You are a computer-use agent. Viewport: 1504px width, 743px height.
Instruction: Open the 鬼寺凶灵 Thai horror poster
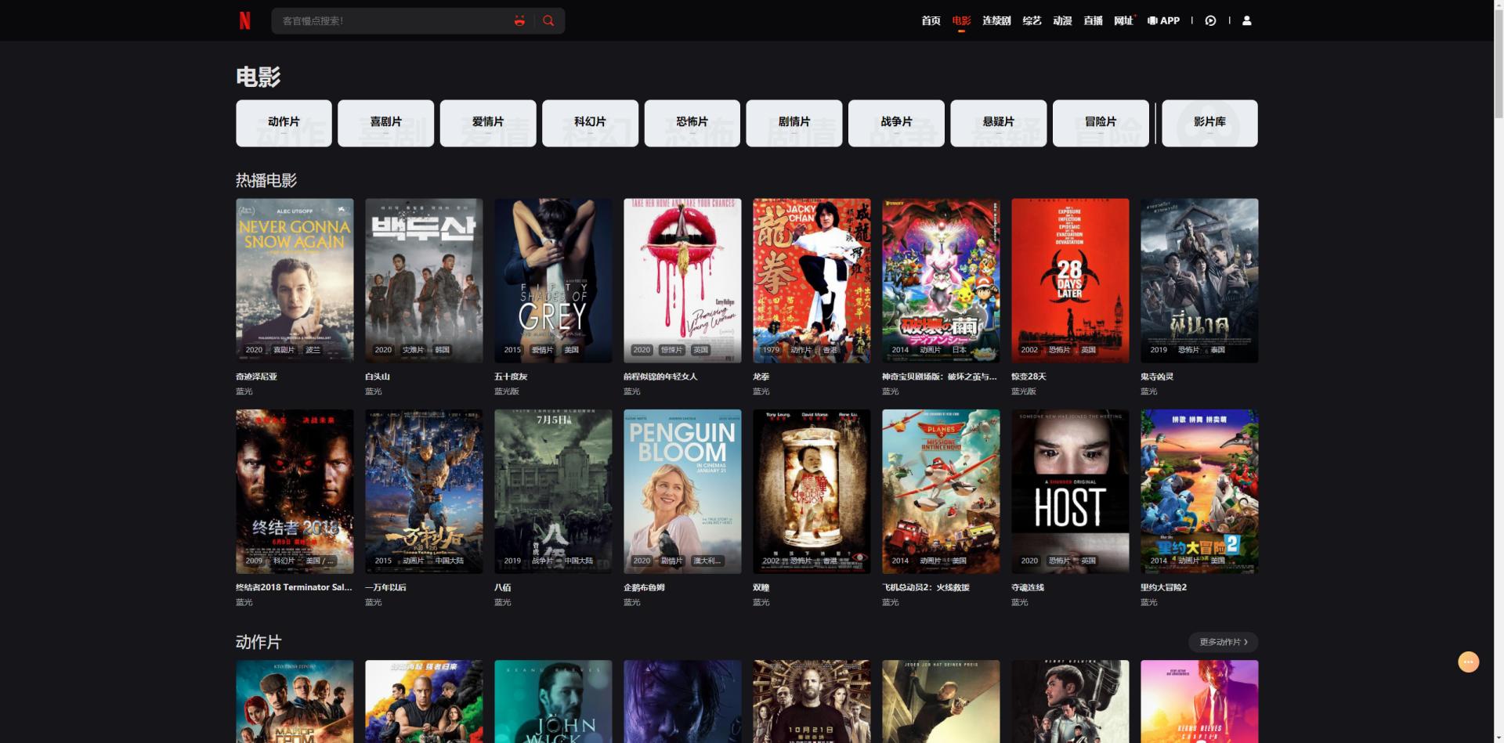click(x=1199, y=280)
